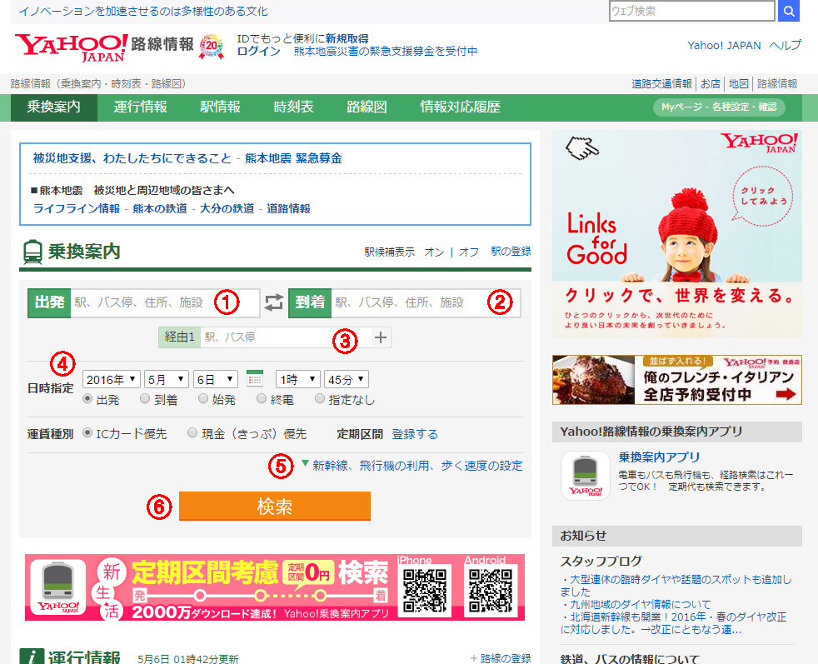Viewport: 818px width, 664px height.
Task: Click 路線の登録 link
Action: point(506,658)
